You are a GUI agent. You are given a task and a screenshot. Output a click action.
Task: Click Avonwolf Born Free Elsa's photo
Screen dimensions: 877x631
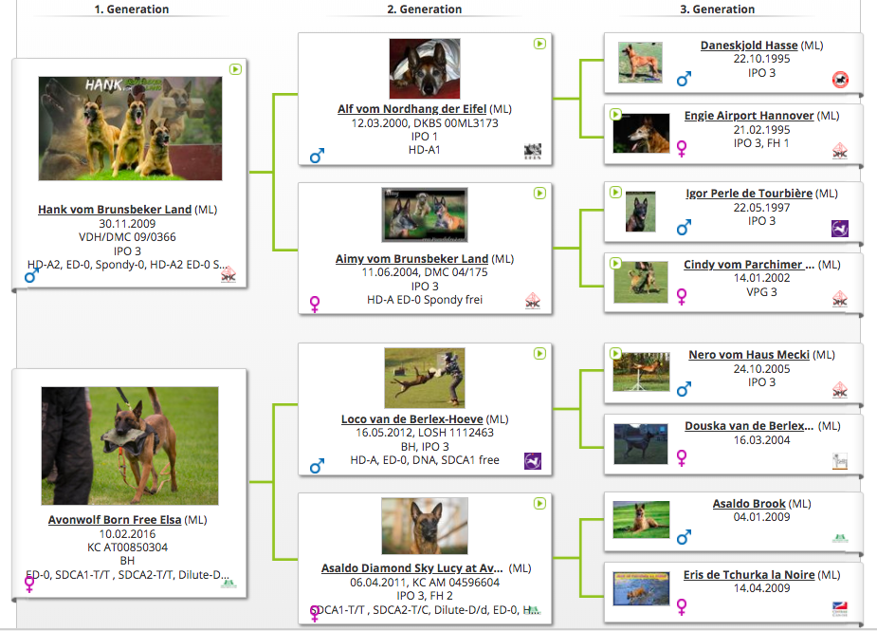[x=130, y=445]
